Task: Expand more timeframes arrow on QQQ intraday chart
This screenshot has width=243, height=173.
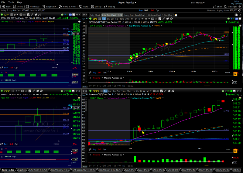Action: (151, 91)
